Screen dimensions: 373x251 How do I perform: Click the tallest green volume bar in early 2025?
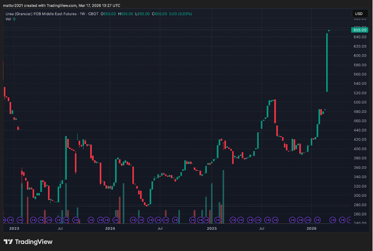[x=223, y=197]
